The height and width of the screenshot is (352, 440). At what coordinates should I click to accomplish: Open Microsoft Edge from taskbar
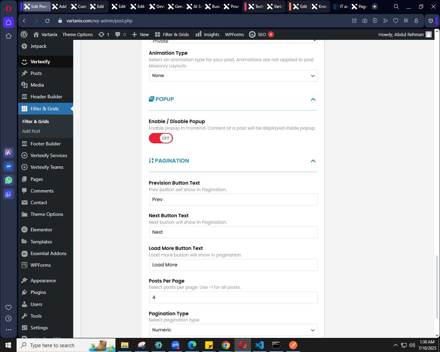[x=192, y=345]
